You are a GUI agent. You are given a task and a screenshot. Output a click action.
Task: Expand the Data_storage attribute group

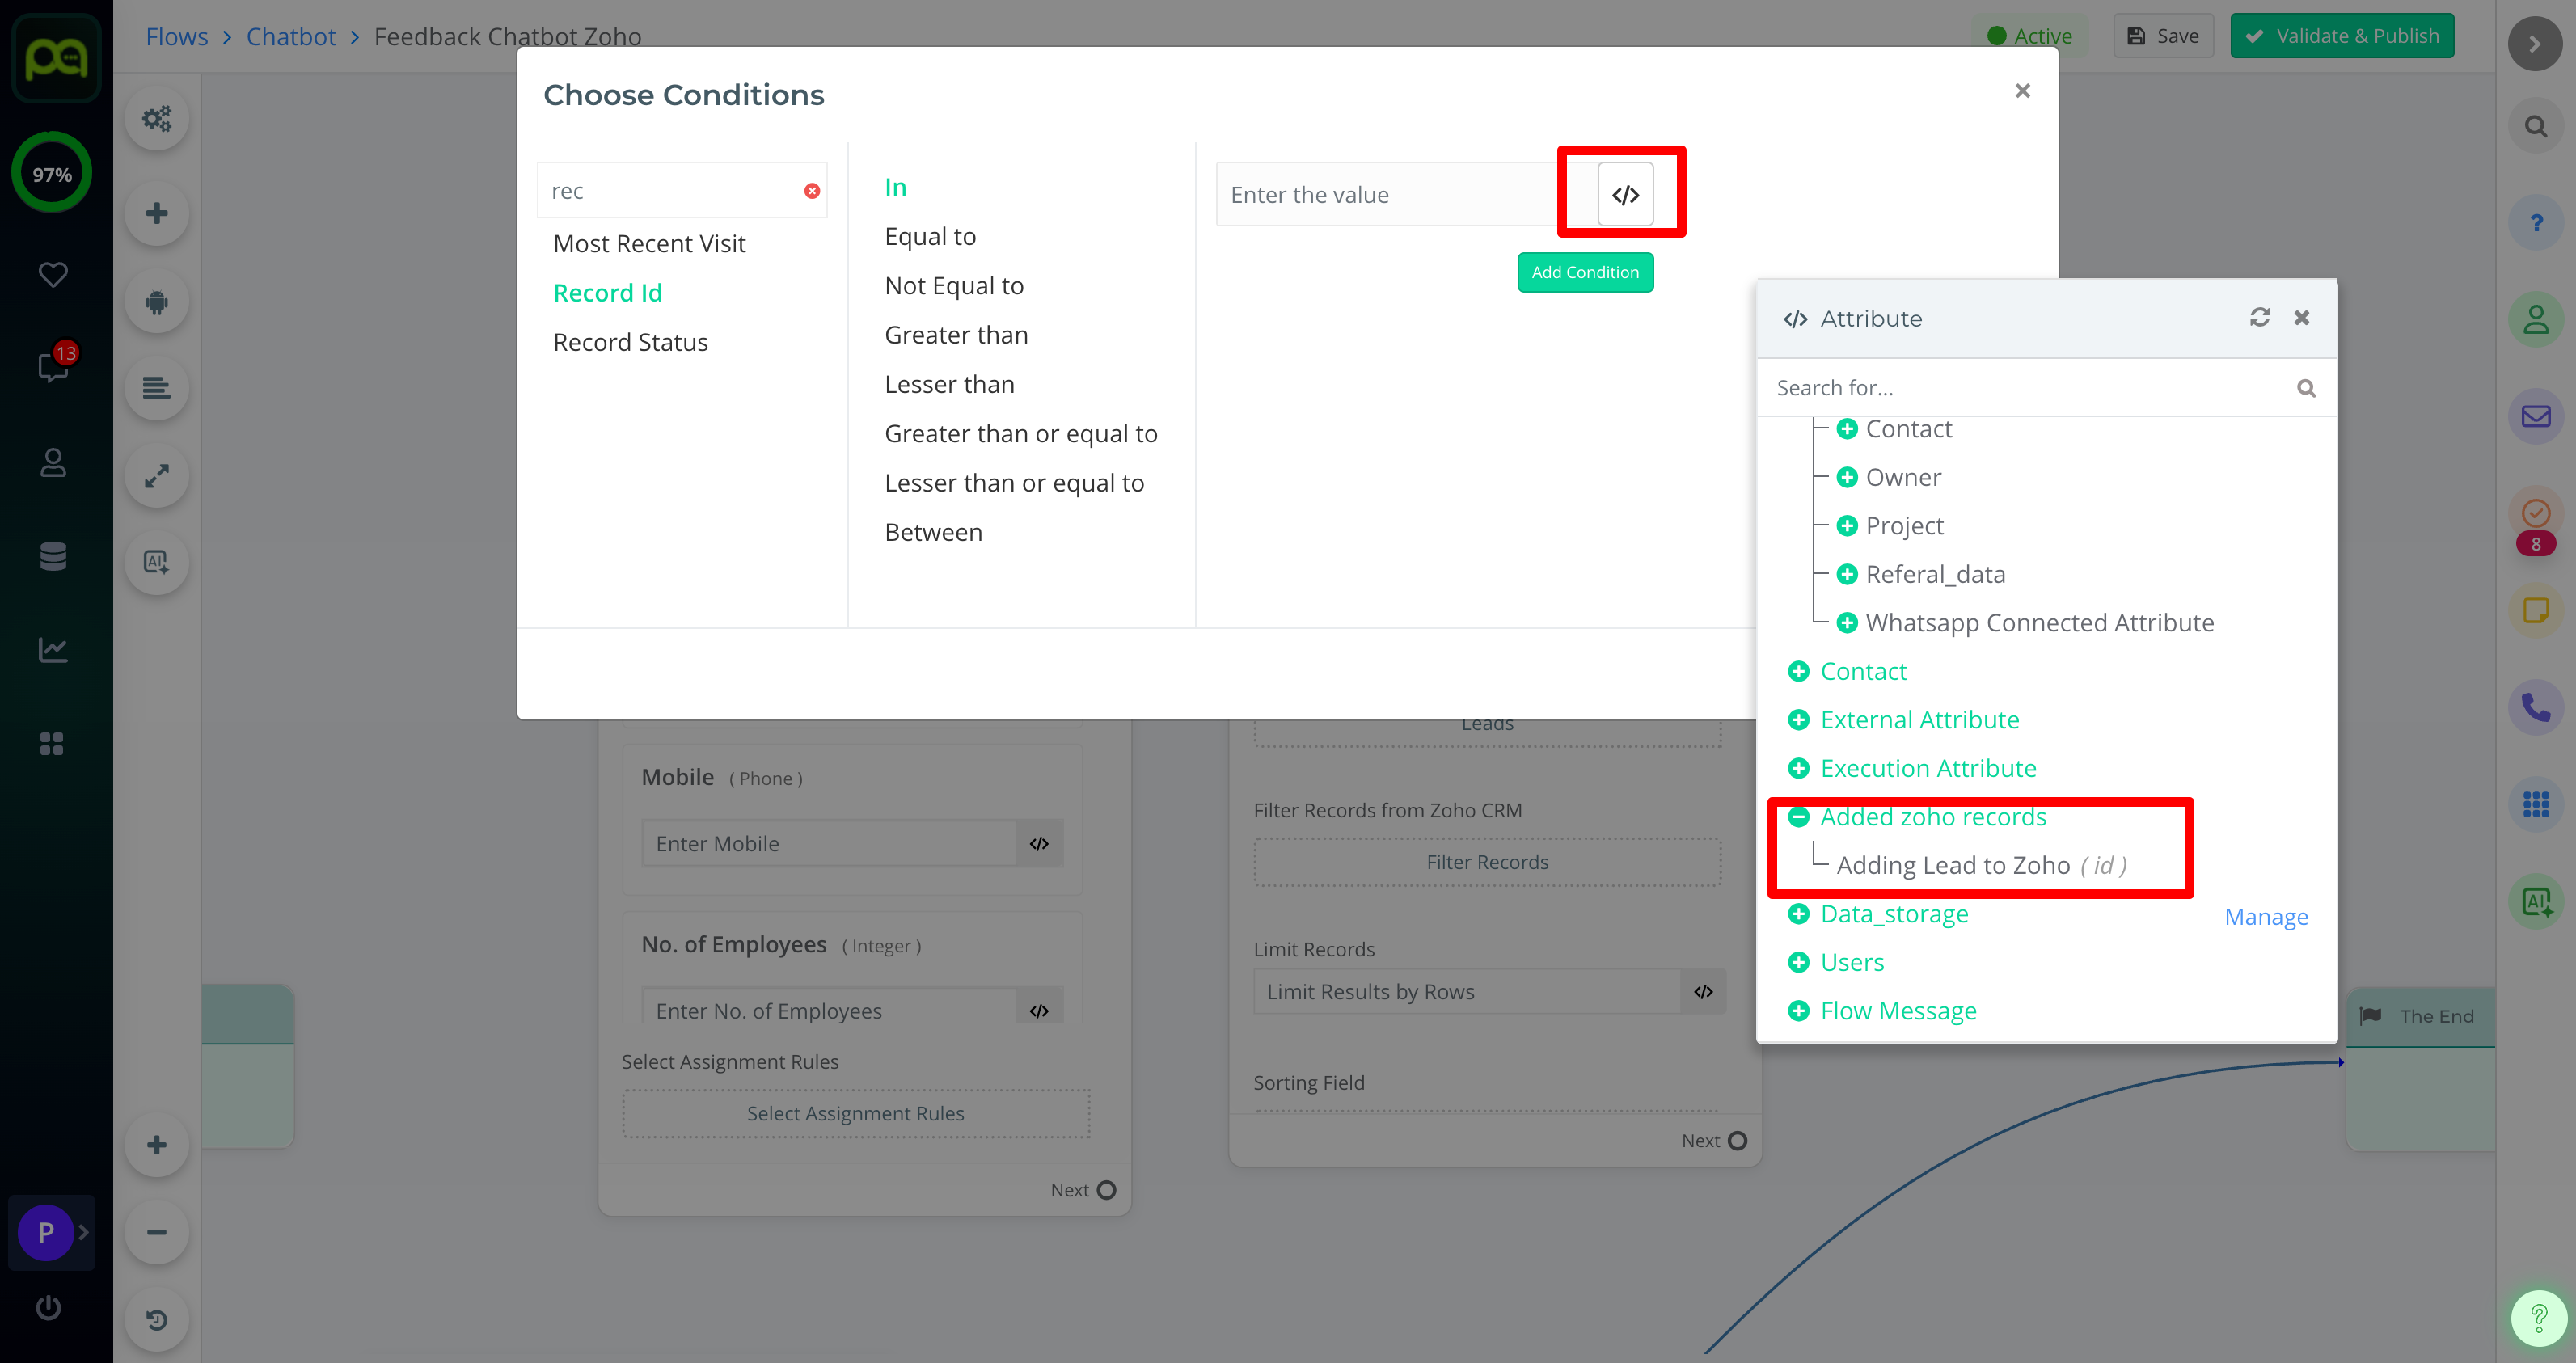click(1798, 914)
